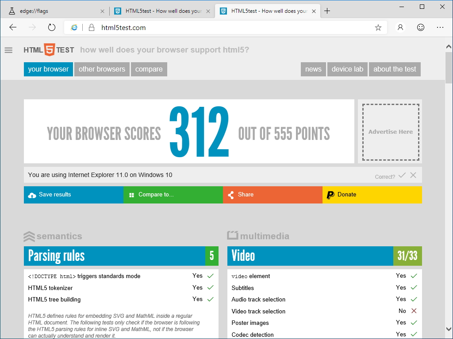Image resolution: width=453 pixels, height=339 pixels.
Task: Confirm browser detection with the checkmark
Action: [x=403, y=175]
